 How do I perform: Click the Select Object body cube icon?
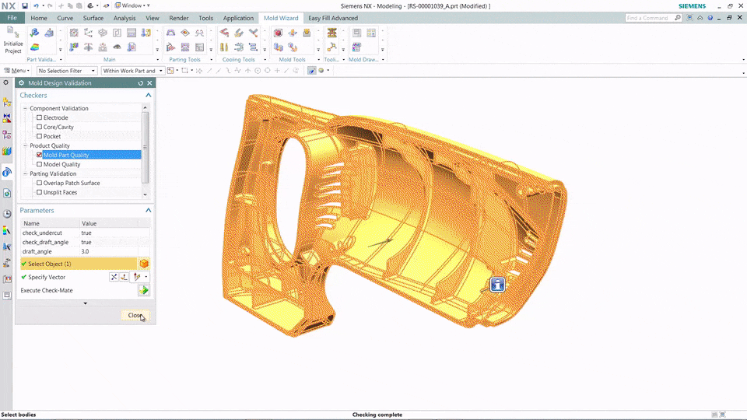[x=144, y=264]
